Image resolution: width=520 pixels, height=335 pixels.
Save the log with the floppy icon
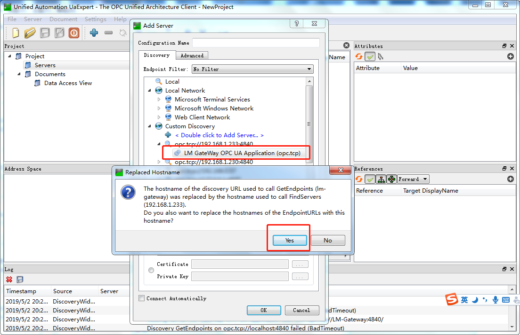20,280
